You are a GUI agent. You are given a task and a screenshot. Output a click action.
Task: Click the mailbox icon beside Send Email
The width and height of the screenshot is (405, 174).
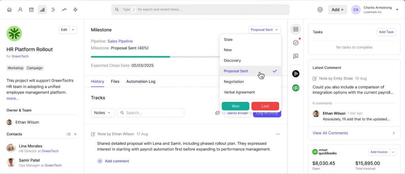pos(218,113)
